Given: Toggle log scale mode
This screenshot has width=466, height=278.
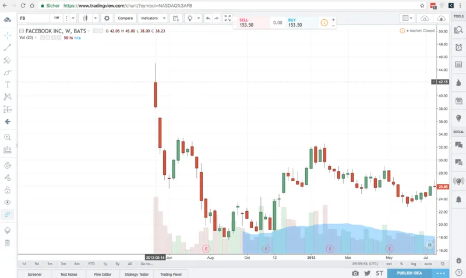Looking at the screenshot, I should (414, 264).
